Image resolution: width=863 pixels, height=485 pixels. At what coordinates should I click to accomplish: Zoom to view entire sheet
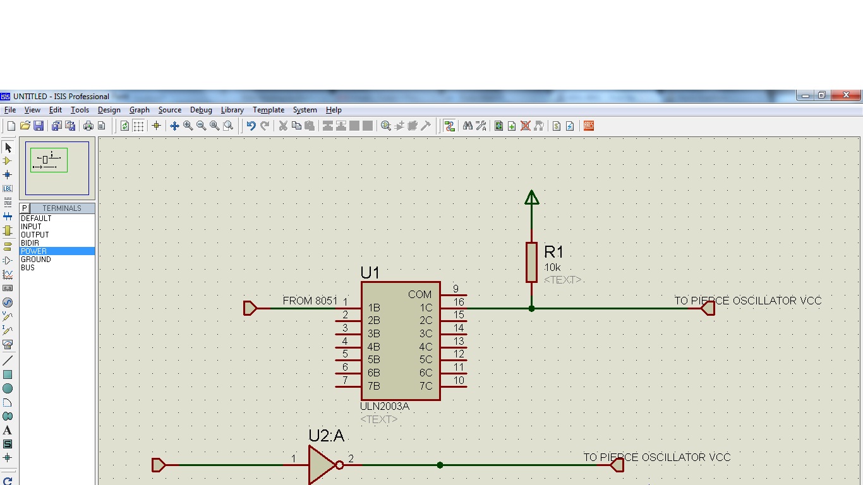[x=215, y=126]
